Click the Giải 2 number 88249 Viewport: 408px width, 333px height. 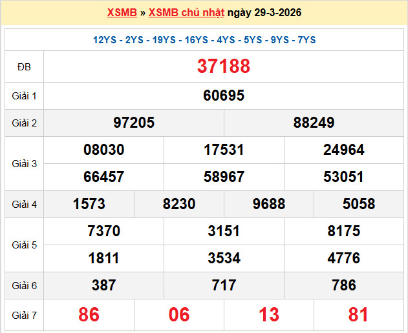(314, 123)
